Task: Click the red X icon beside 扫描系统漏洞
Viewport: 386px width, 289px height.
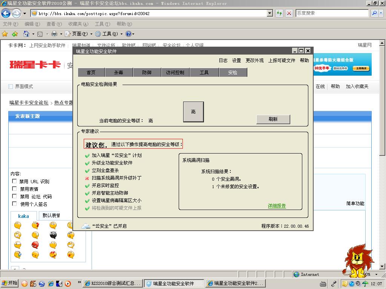Action: point(87,178)
